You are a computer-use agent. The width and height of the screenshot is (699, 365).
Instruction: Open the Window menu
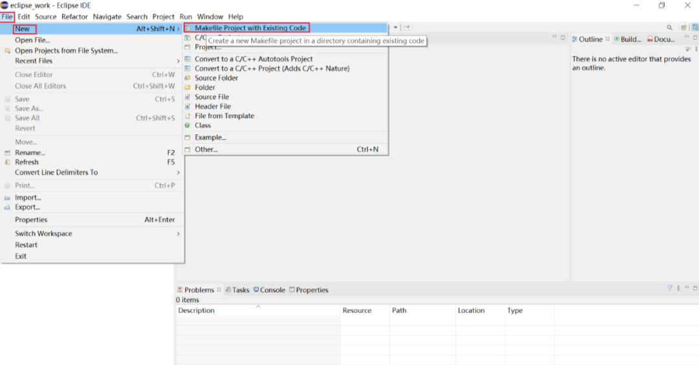210,16
